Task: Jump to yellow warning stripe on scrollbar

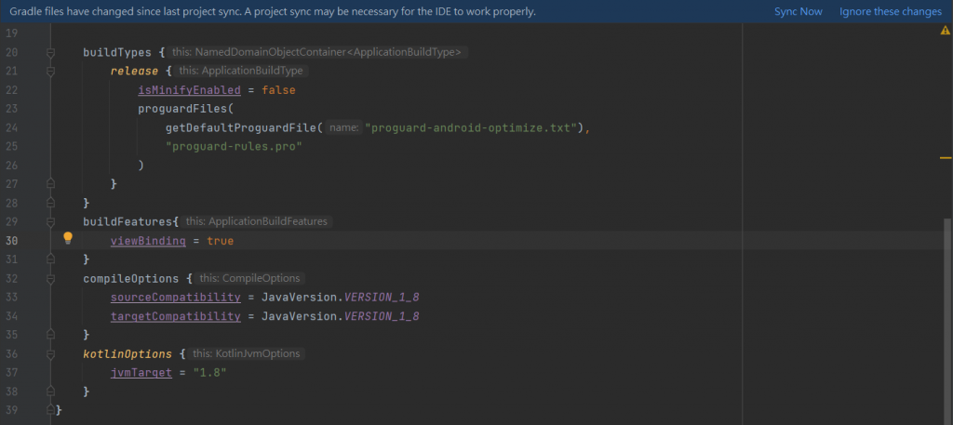Action: (946, 158)
